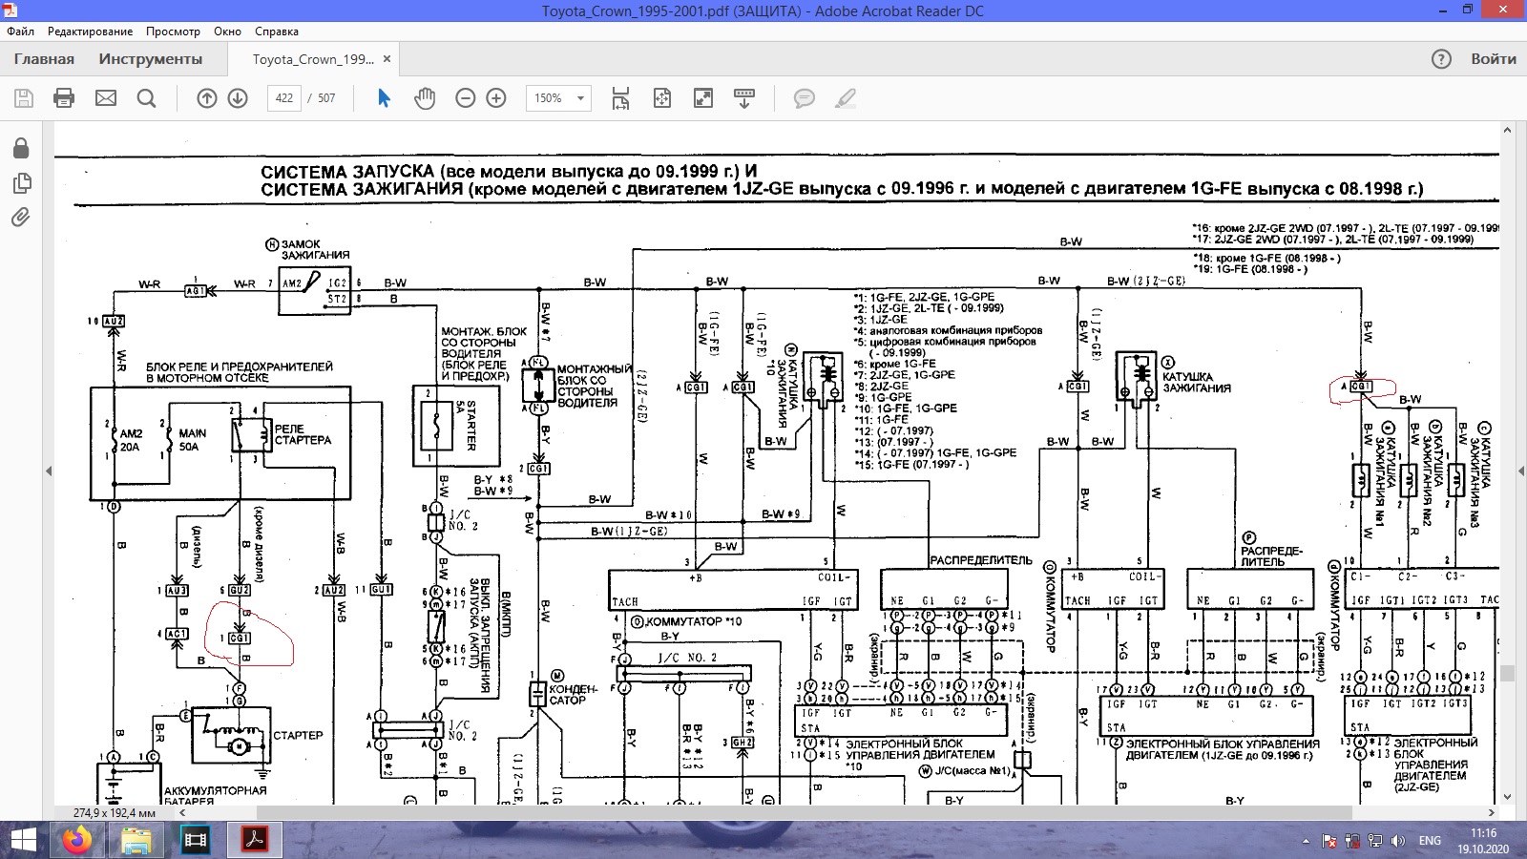Screen dimensions: 1527x859
Task: Open the Просмотр menu
Action: (x=173, y=31)
